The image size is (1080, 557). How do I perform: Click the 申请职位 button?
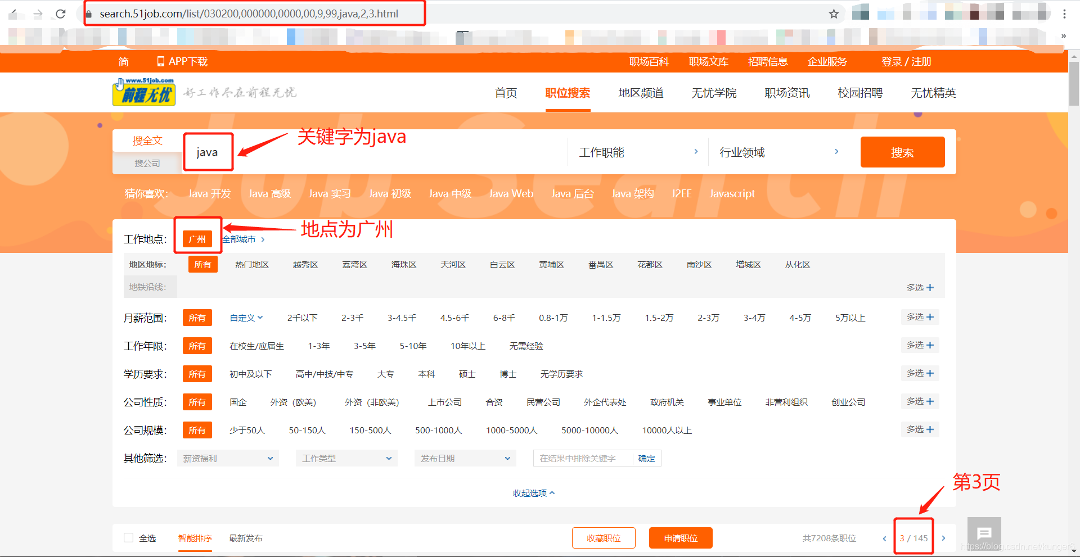[681, 538]
